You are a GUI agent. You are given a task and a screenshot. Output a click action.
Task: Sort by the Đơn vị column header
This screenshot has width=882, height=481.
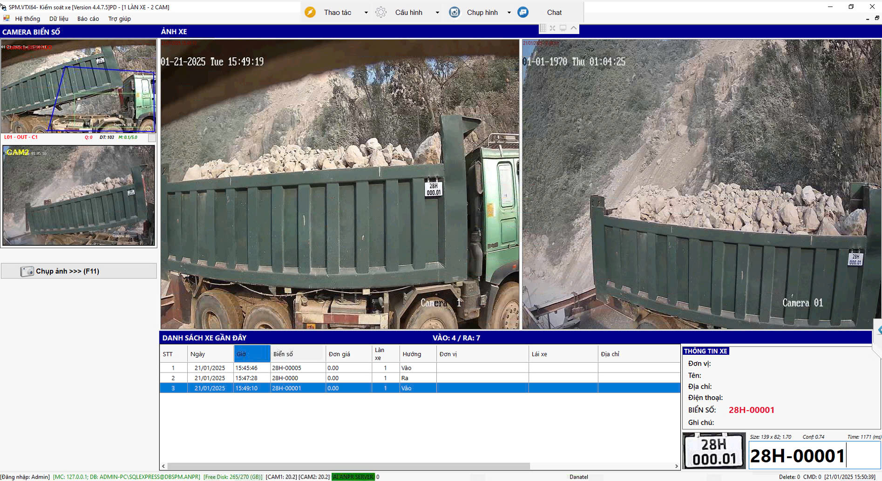click(x=482, y=354)
